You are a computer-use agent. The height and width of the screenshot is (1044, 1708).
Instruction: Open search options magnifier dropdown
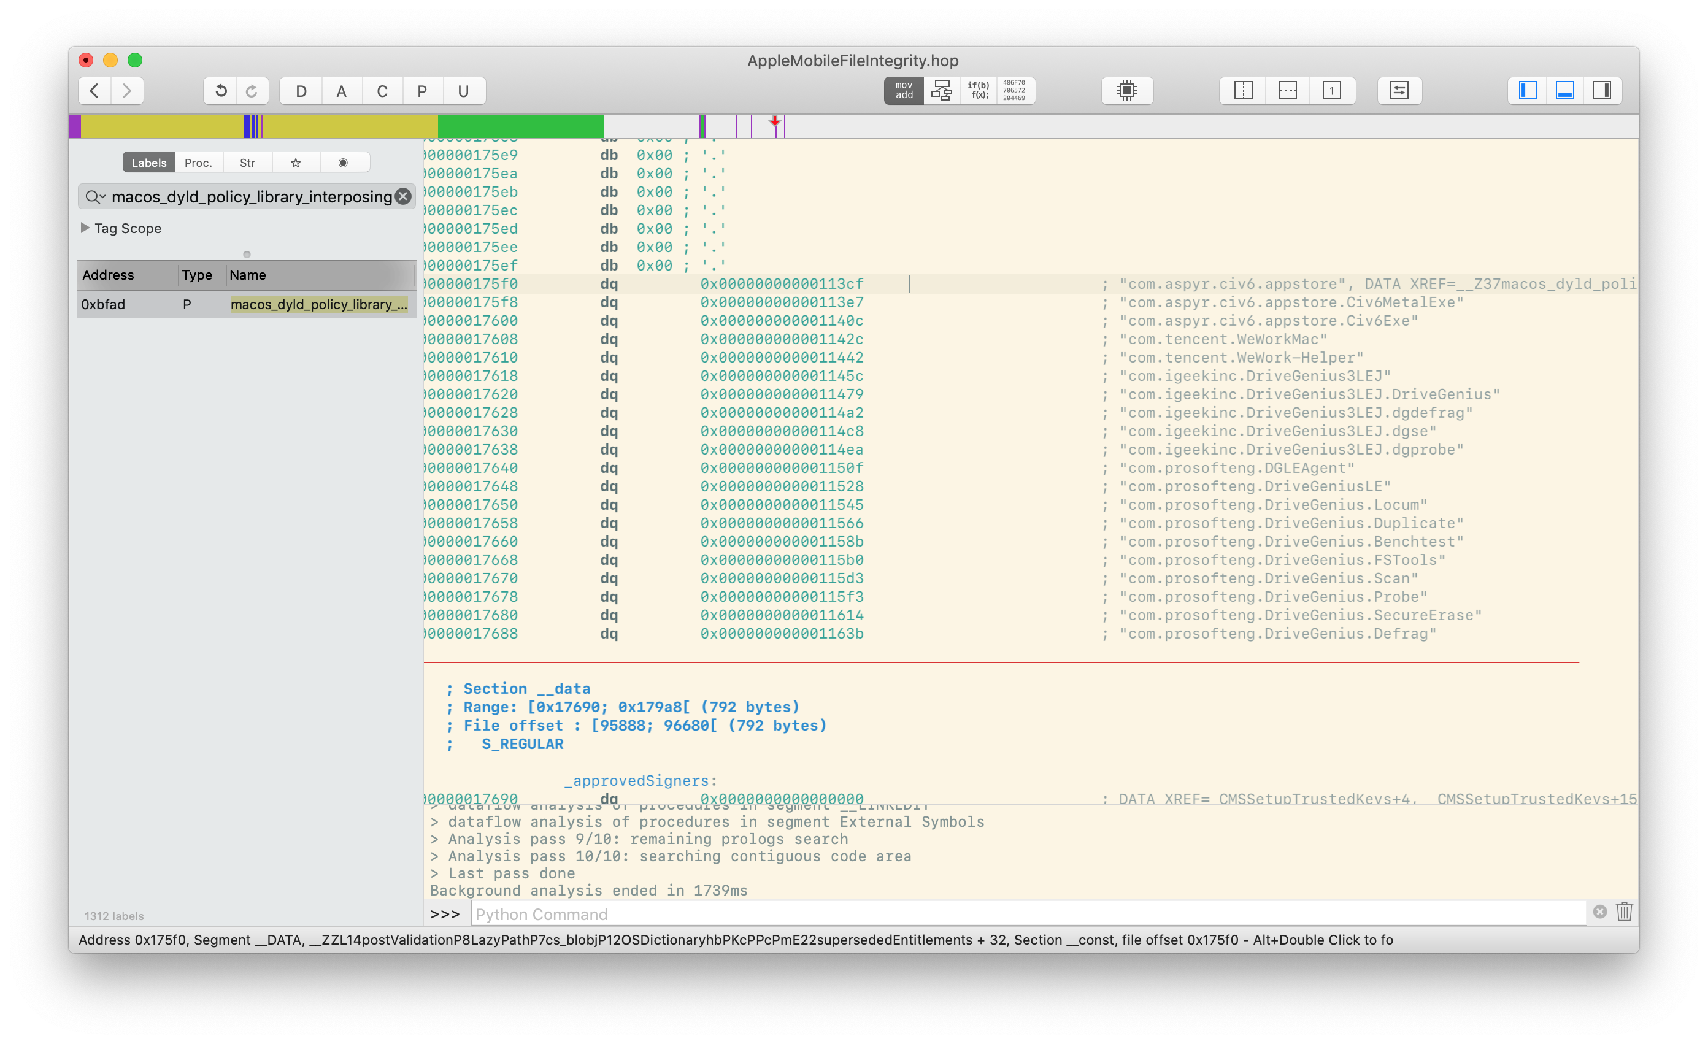95,197
